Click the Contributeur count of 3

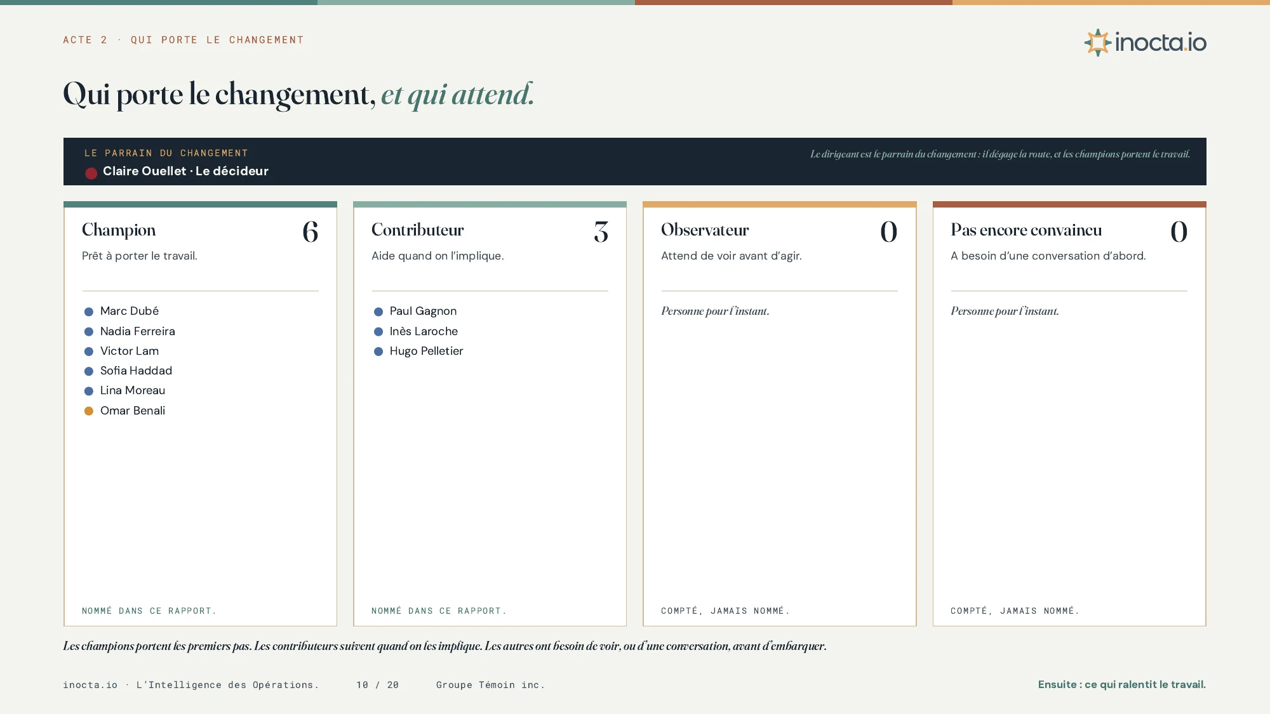pos(601,232)
